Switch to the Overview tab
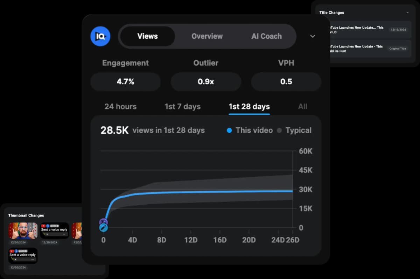 pyautogui.click(x=207, y=36)
